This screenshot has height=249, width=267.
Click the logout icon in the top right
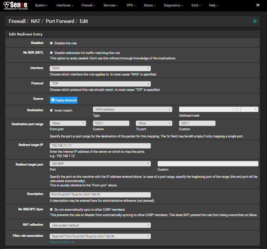[x=258, y=5]
